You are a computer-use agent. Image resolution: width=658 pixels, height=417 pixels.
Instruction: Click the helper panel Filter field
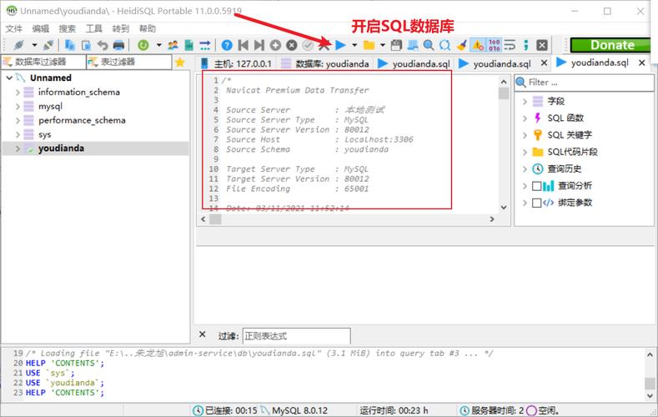[x=584, y=83]
